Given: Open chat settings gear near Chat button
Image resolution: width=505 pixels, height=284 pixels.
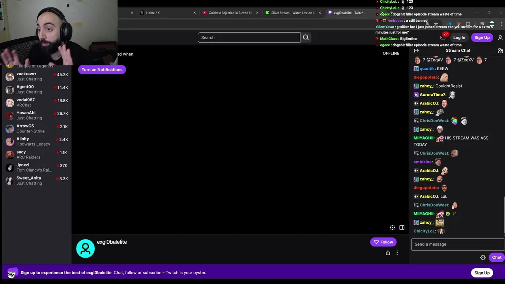Looking at the screenshot, I should (x=483, y=258).
